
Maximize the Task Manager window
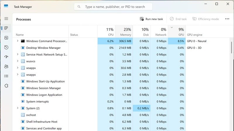pos(216,4)
